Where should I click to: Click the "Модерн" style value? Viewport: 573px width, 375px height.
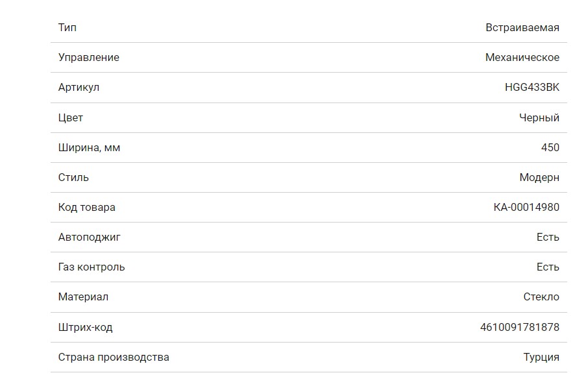coord(539,178)
